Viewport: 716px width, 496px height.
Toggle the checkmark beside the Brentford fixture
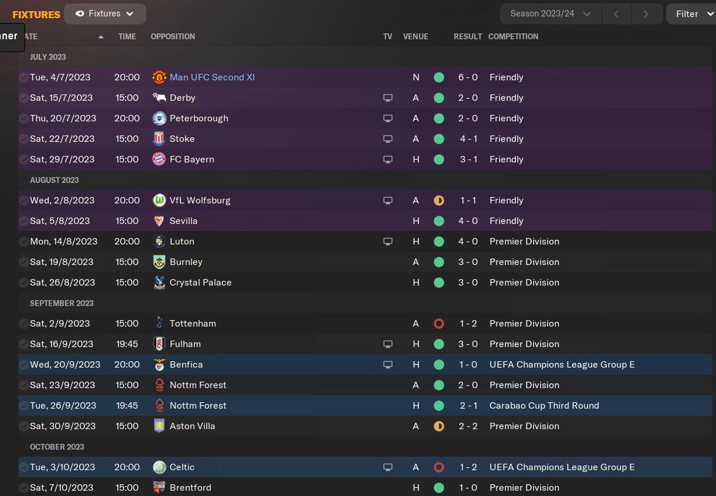click(23, 488)
